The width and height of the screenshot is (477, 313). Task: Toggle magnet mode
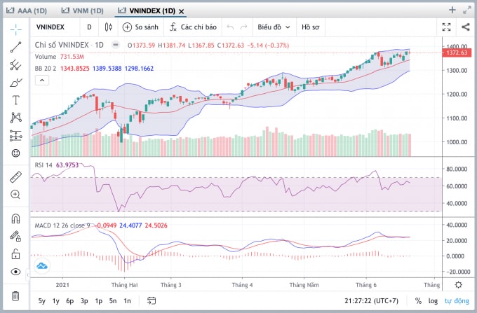[x=16, y=218]
